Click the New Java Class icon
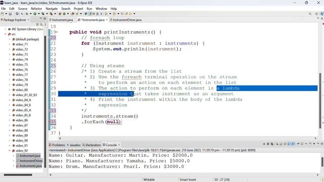The width and height of the screenshot is (324, 182). (64, 14)
